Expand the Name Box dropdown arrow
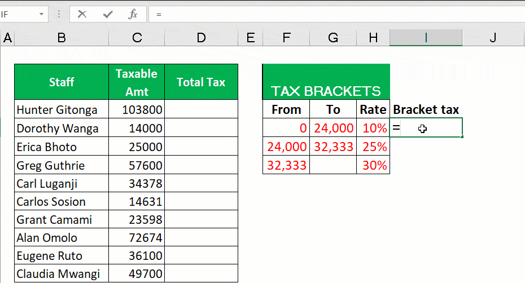The height and width of the screenshot is (283, 525). (42, 14)
